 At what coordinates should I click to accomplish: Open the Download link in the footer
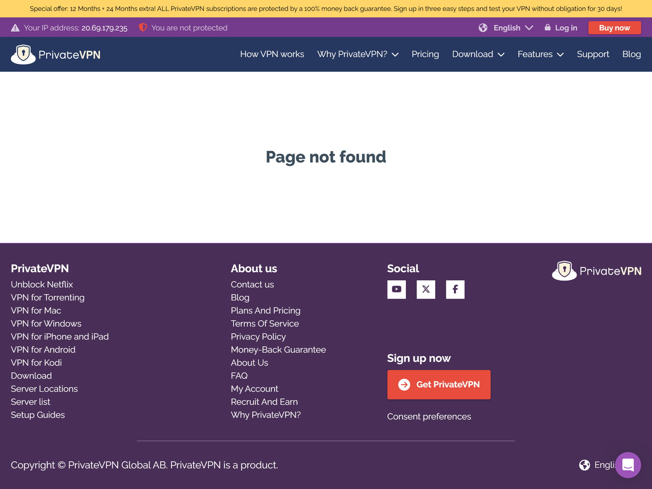tap(31, 376)
